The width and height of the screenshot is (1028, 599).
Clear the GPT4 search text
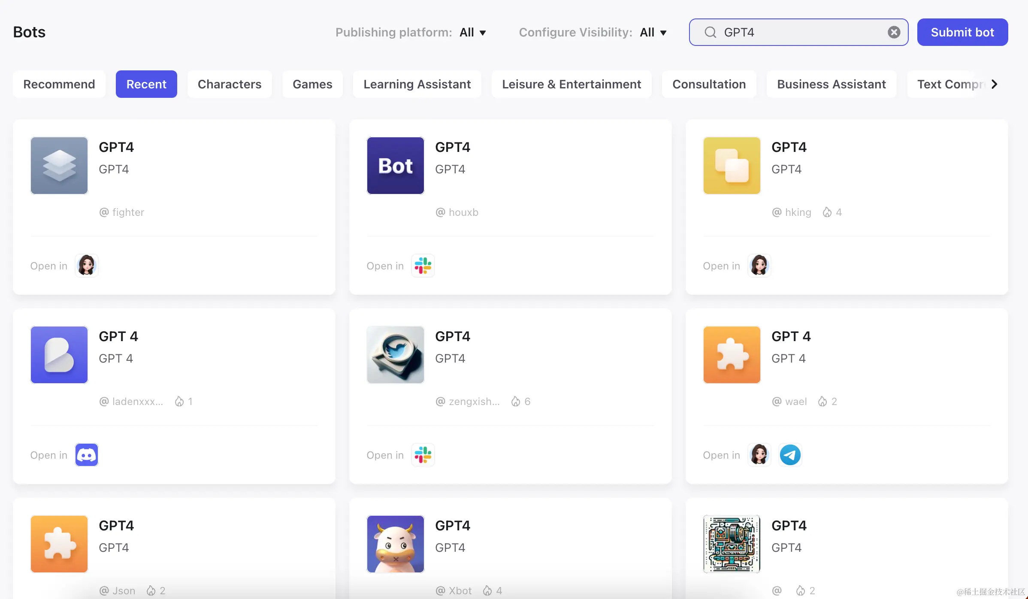click(894, 32)
